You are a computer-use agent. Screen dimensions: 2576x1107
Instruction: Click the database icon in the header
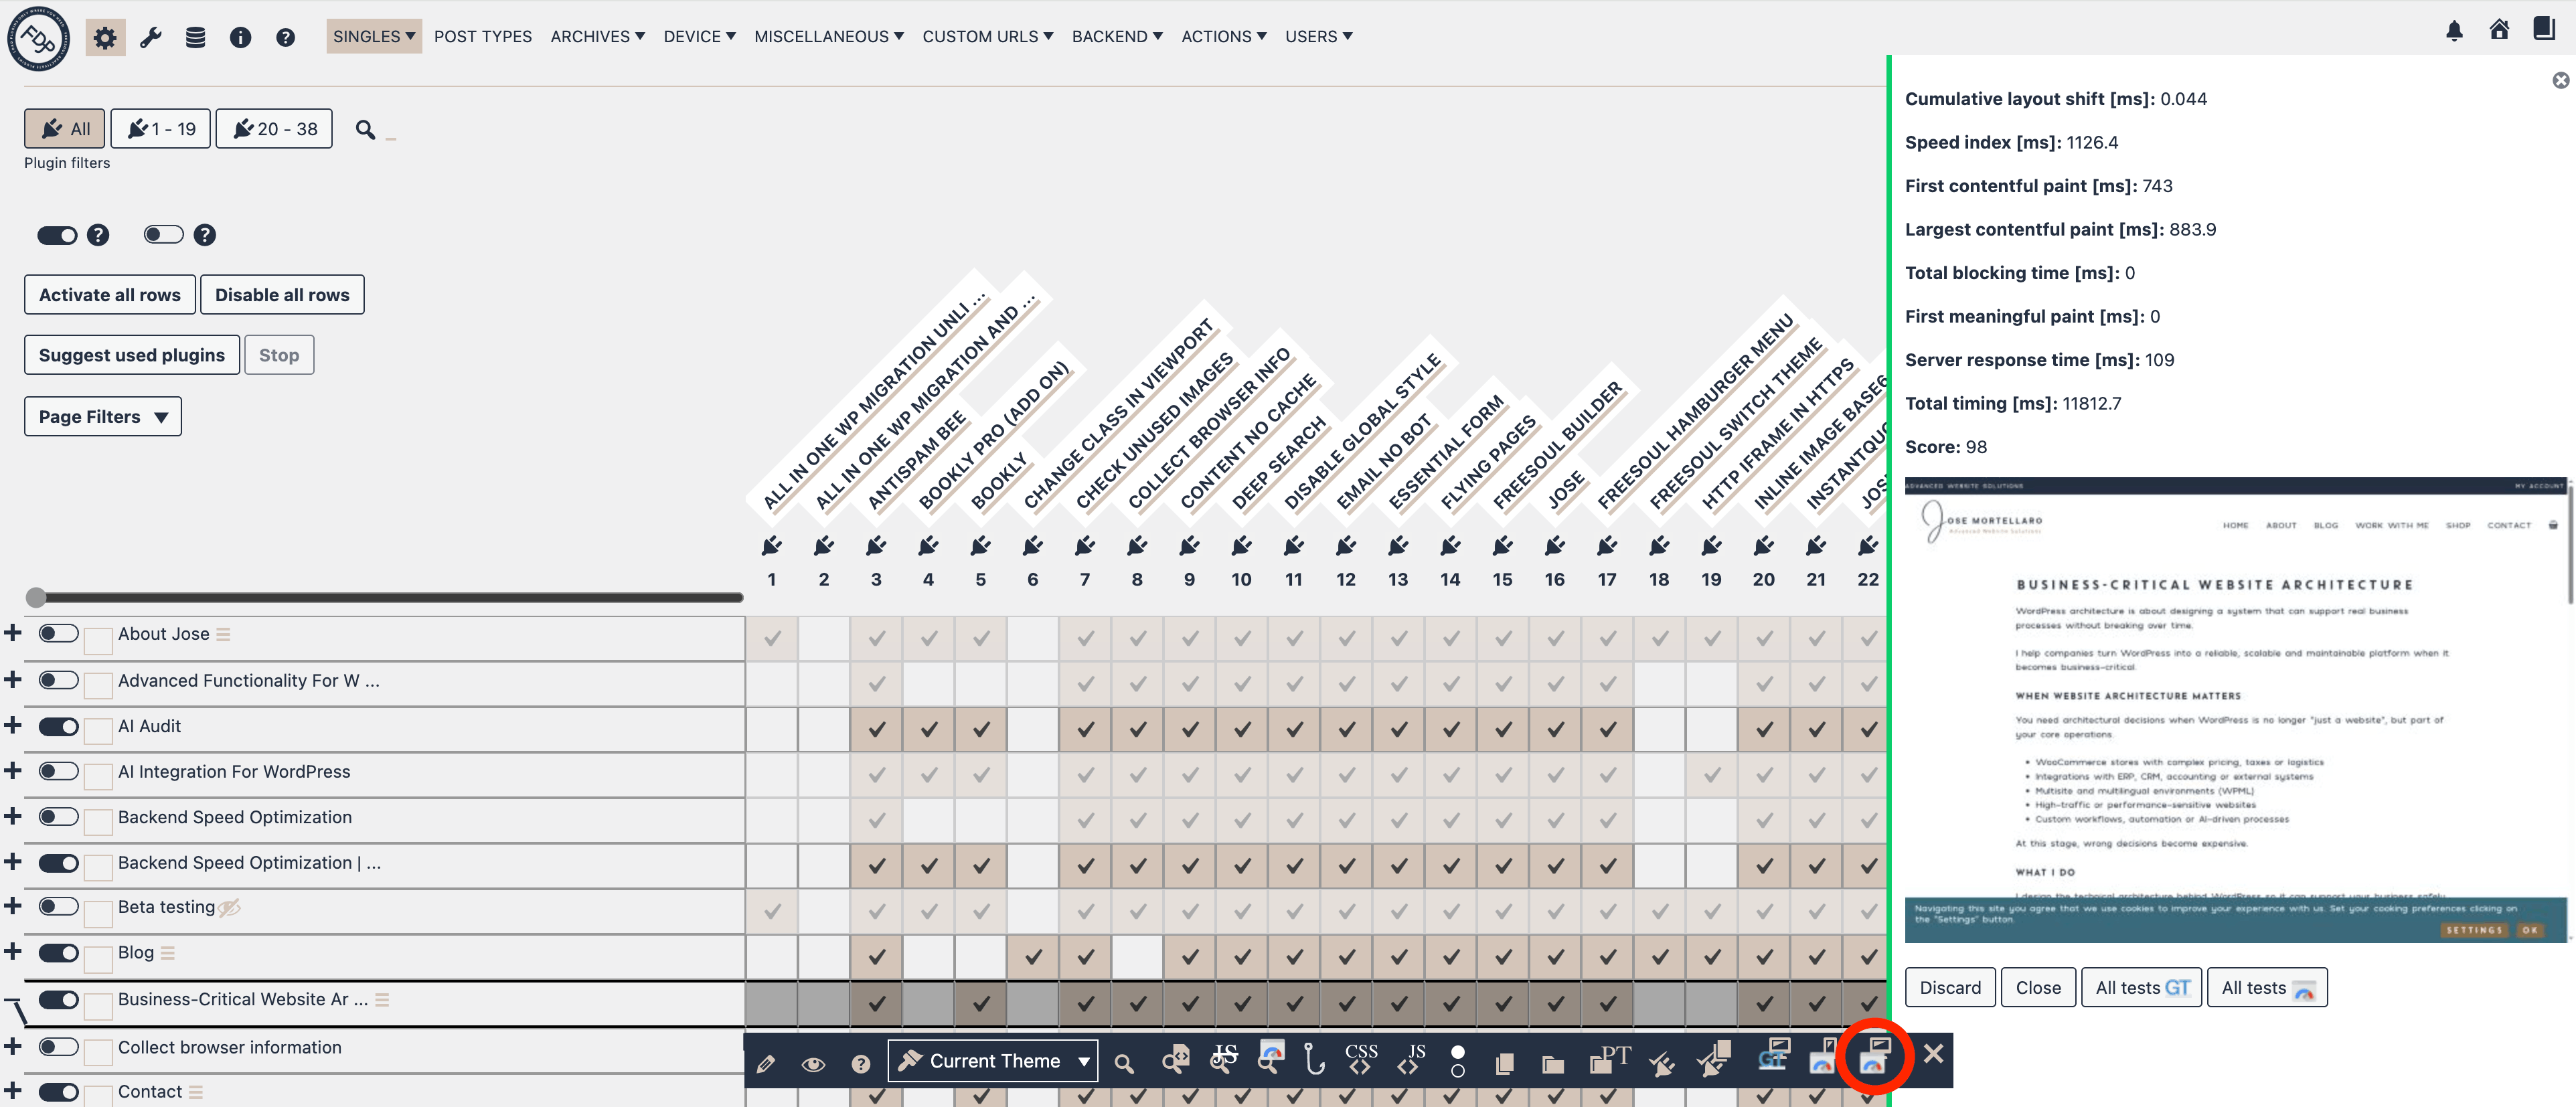pyautogui.click(x=196, y=36)
